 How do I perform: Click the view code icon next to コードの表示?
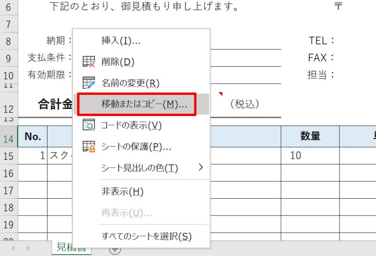(89, 125)
